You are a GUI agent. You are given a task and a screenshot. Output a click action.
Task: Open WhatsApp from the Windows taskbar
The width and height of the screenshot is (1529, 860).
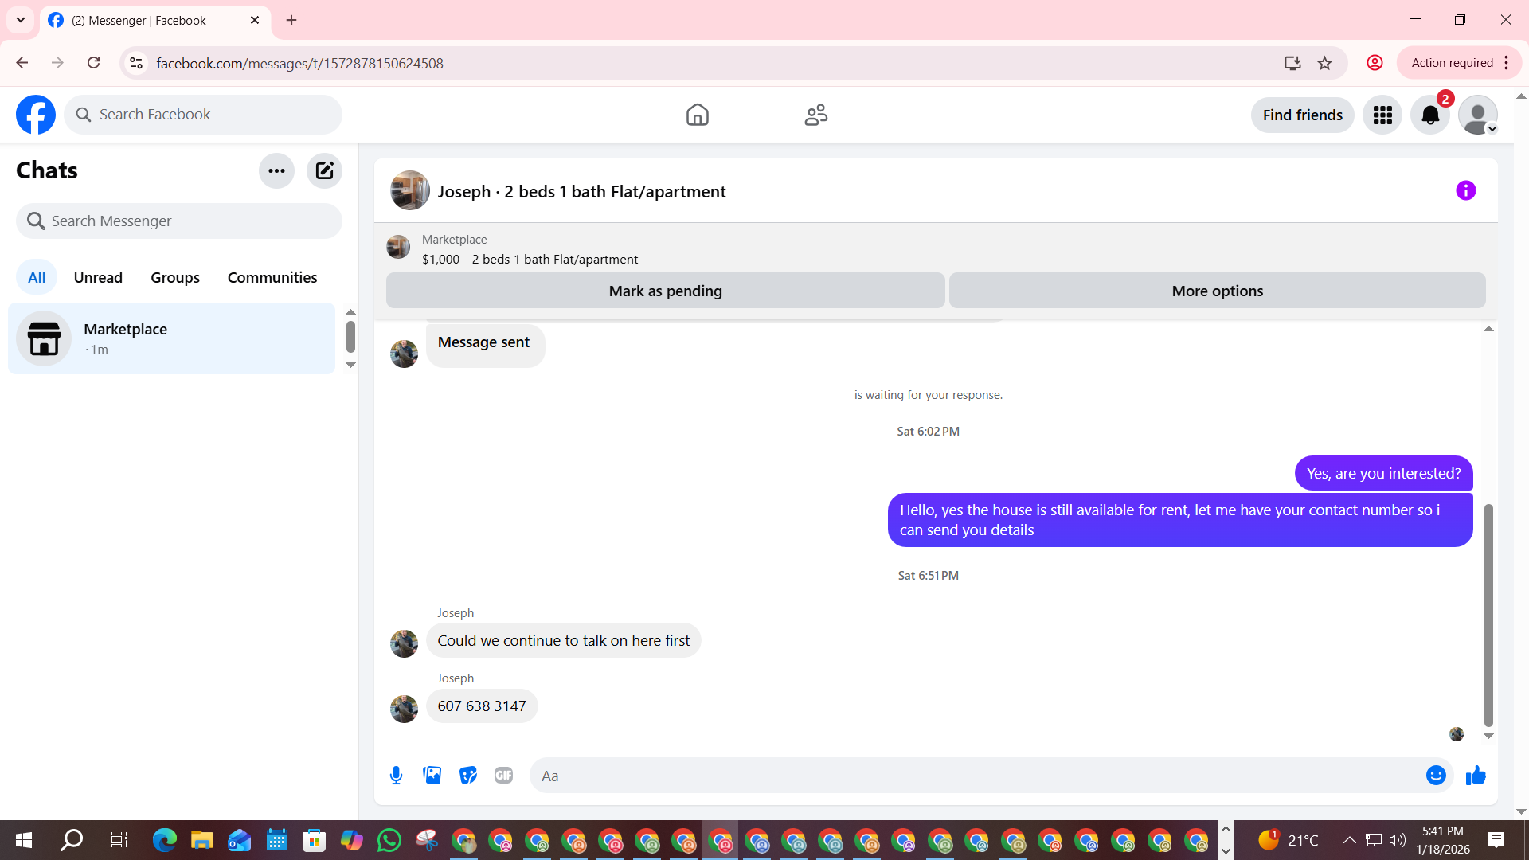[x=389, y=840]
